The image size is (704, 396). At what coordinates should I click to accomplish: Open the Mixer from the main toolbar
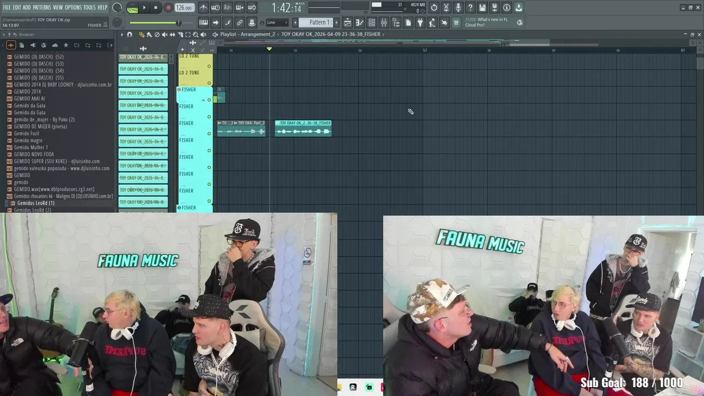[x=384, y=23]
